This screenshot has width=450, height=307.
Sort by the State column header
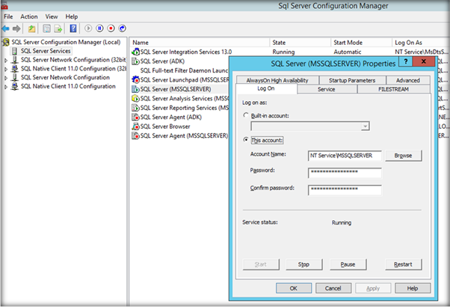click(300, 43)
